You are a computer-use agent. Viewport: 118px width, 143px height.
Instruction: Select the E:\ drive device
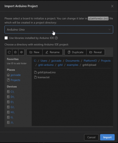(x=12, y=102)
